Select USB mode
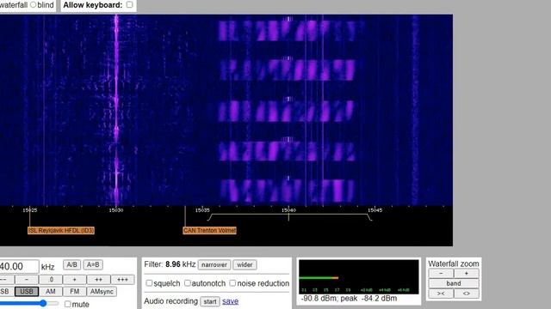This screenshot has height=309, width=551. (27, 292)
